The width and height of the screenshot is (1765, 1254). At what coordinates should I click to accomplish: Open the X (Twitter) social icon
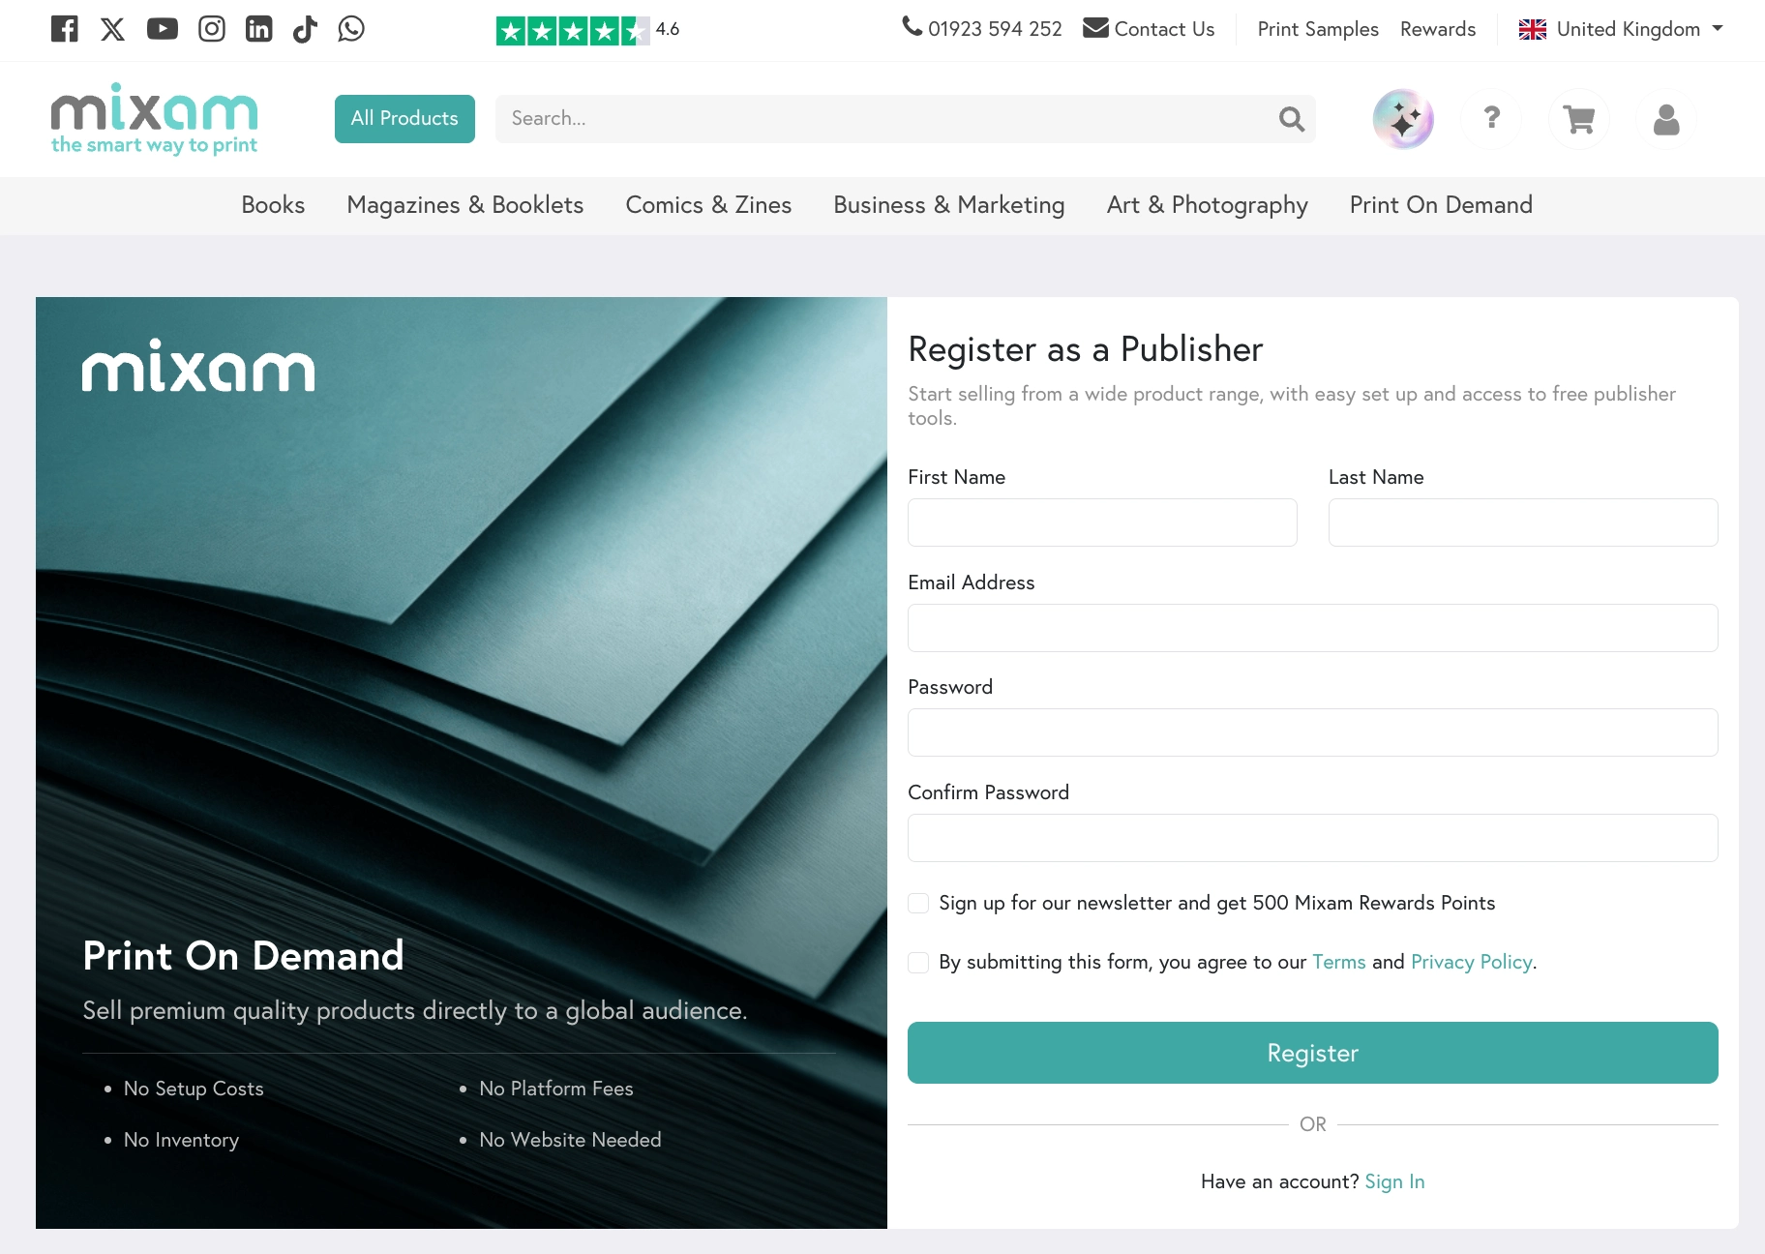(x=113, y=29)
